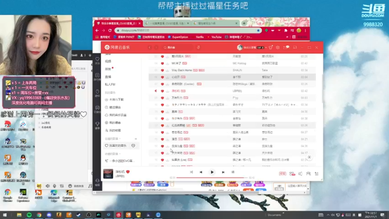Screen dimensions: 389x219
Task: Open 最近播放 in the sidebar
Action: [115, 107]
